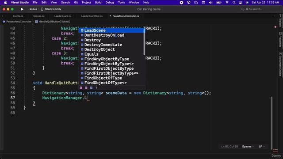Choose LoadScene from the autocomplete list
The image size is (283, 159).
[x=111, y=30]
